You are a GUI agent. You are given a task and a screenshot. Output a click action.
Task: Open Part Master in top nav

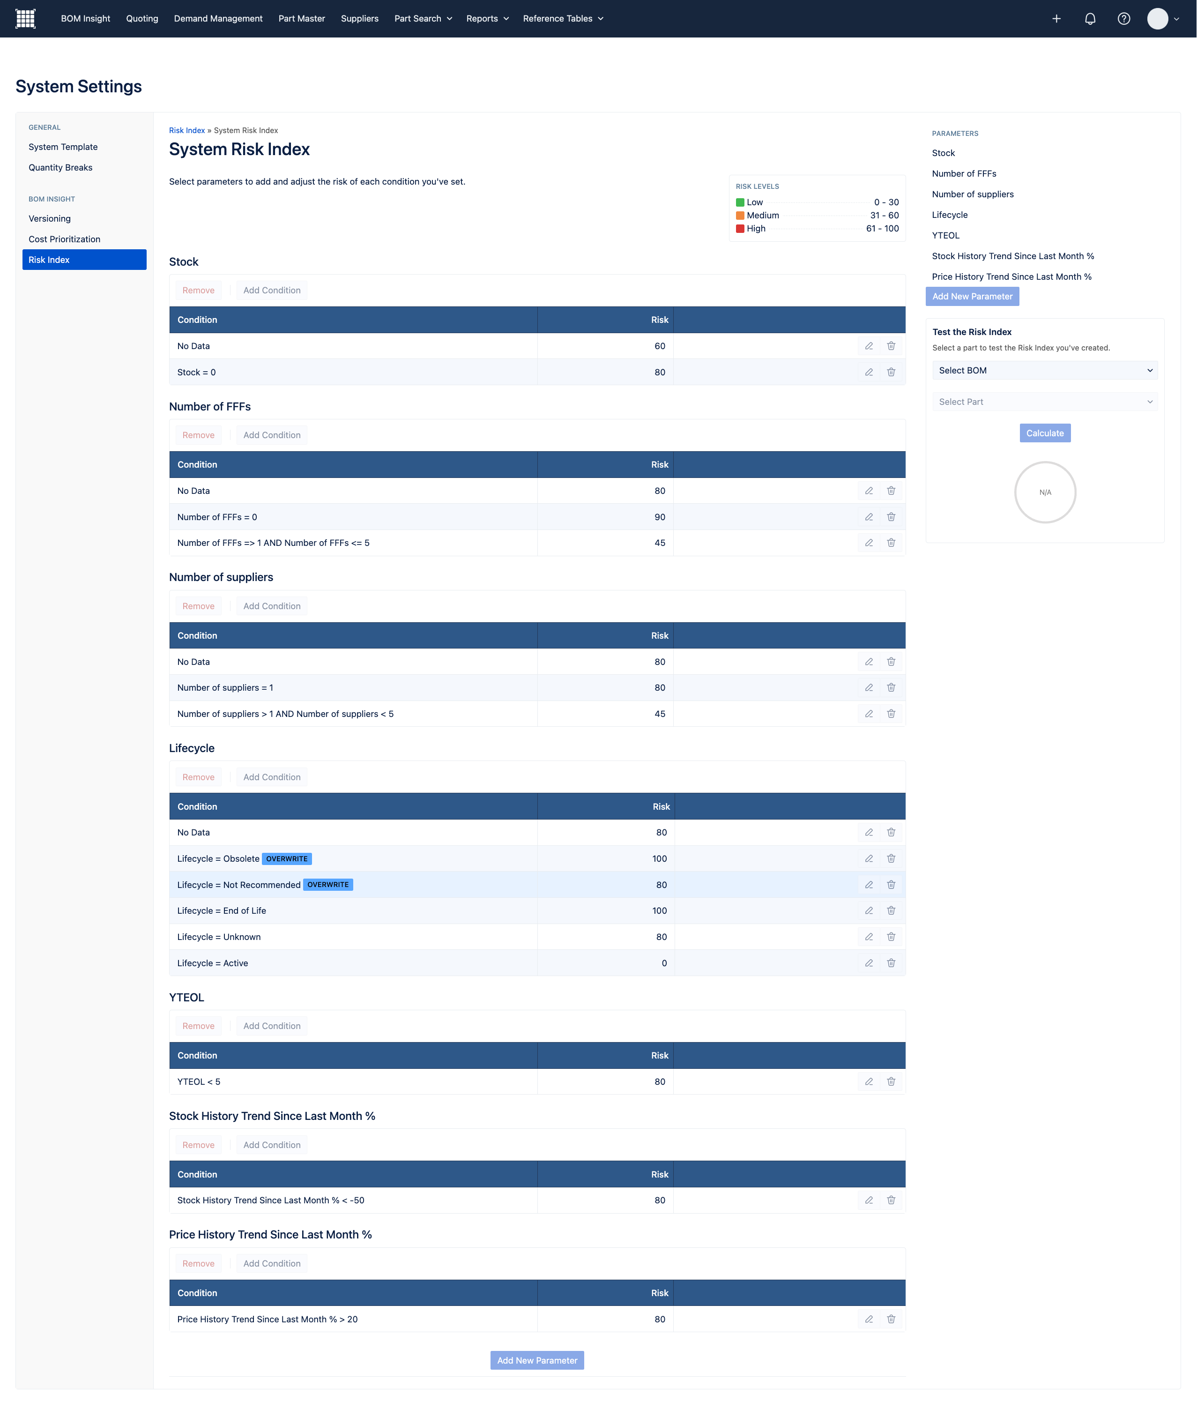click(x=302, y=19)
